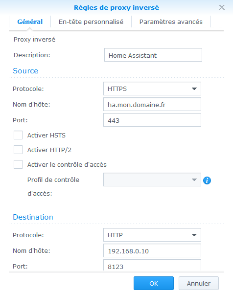Screen dimensions: 233x293
Task: Expand the Destination Protocole HTTP dropdown
Action: pos(152,235)
